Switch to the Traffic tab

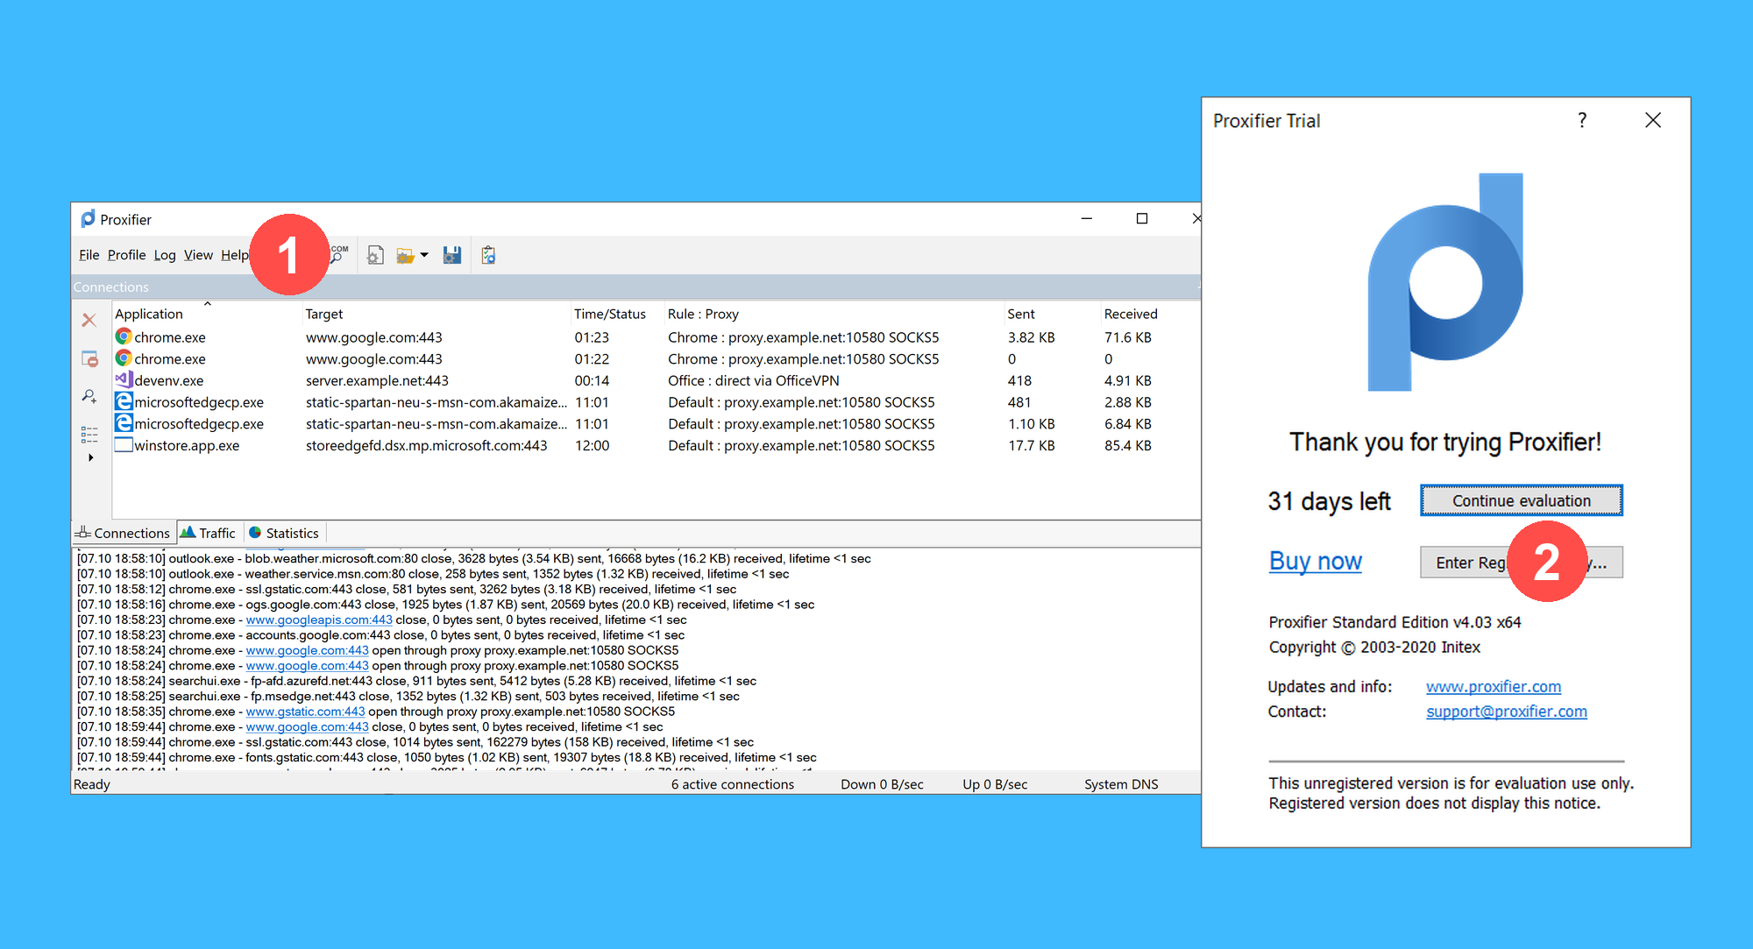(x=209, y=533)
